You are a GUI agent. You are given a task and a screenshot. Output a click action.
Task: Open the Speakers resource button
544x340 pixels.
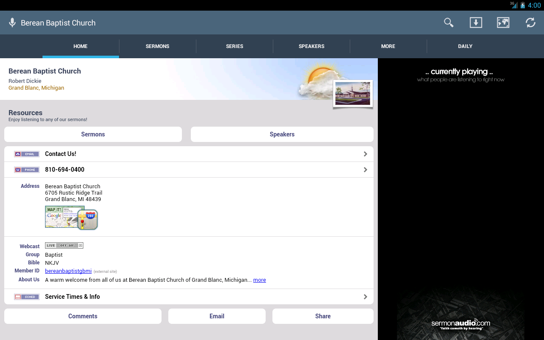(282, 134)
